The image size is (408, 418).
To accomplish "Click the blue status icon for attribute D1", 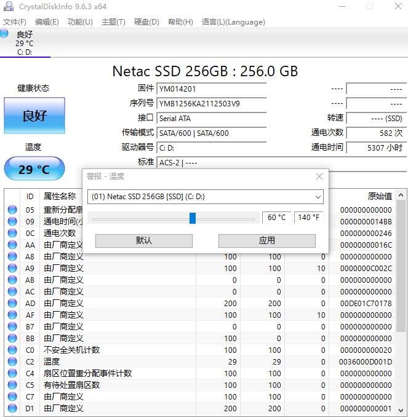I will (x=12, y=408).
